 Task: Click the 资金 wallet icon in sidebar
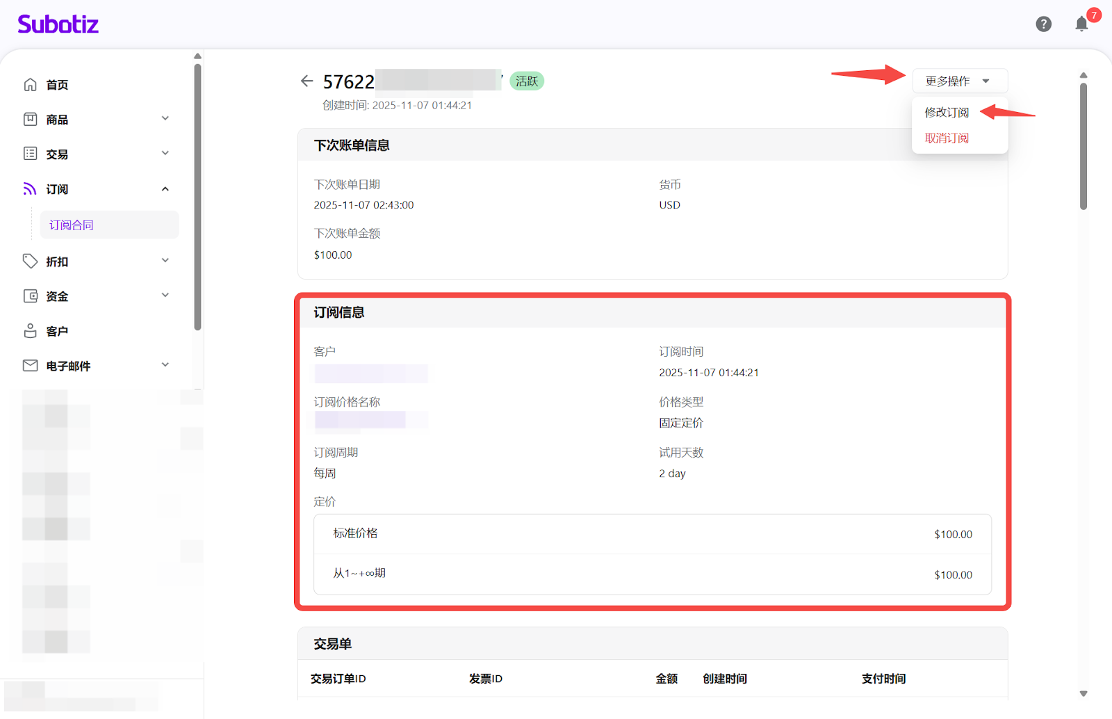31,296
